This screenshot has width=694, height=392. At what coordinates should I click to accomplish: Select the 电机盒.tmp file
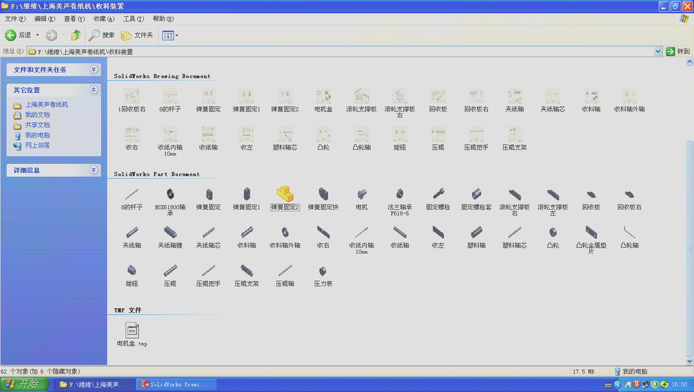coord(132,334)
